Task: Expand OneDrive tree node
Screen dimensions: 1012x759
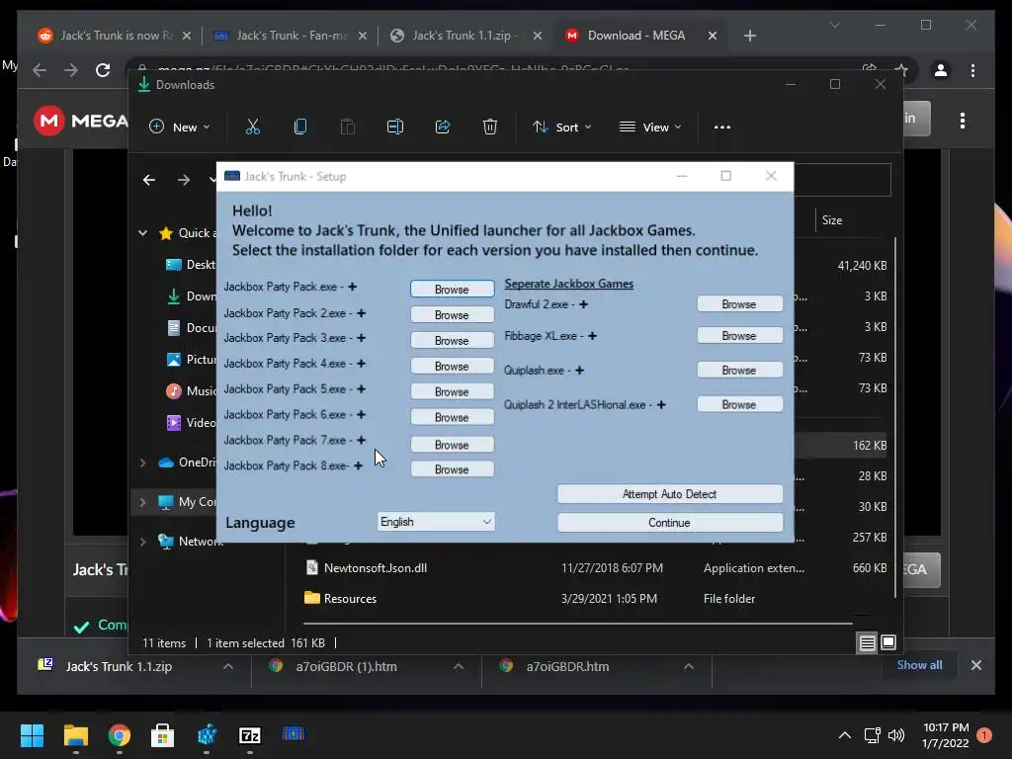Action: coord(142,463)
